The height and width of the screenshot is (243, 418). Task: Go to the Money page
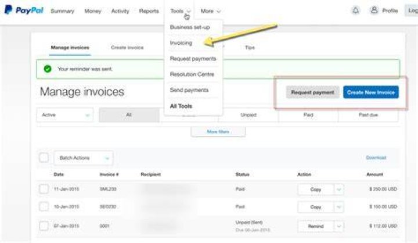pyautogui.click(x=93, y=11)
